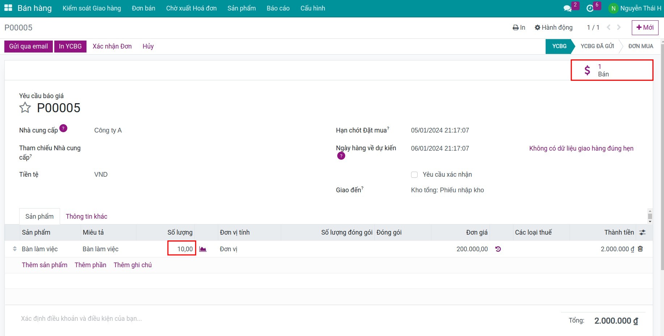This screenshot has width=664, height=336.
Task: Click the Xác nhận Đơn button
Action: [x=112, y=46]
